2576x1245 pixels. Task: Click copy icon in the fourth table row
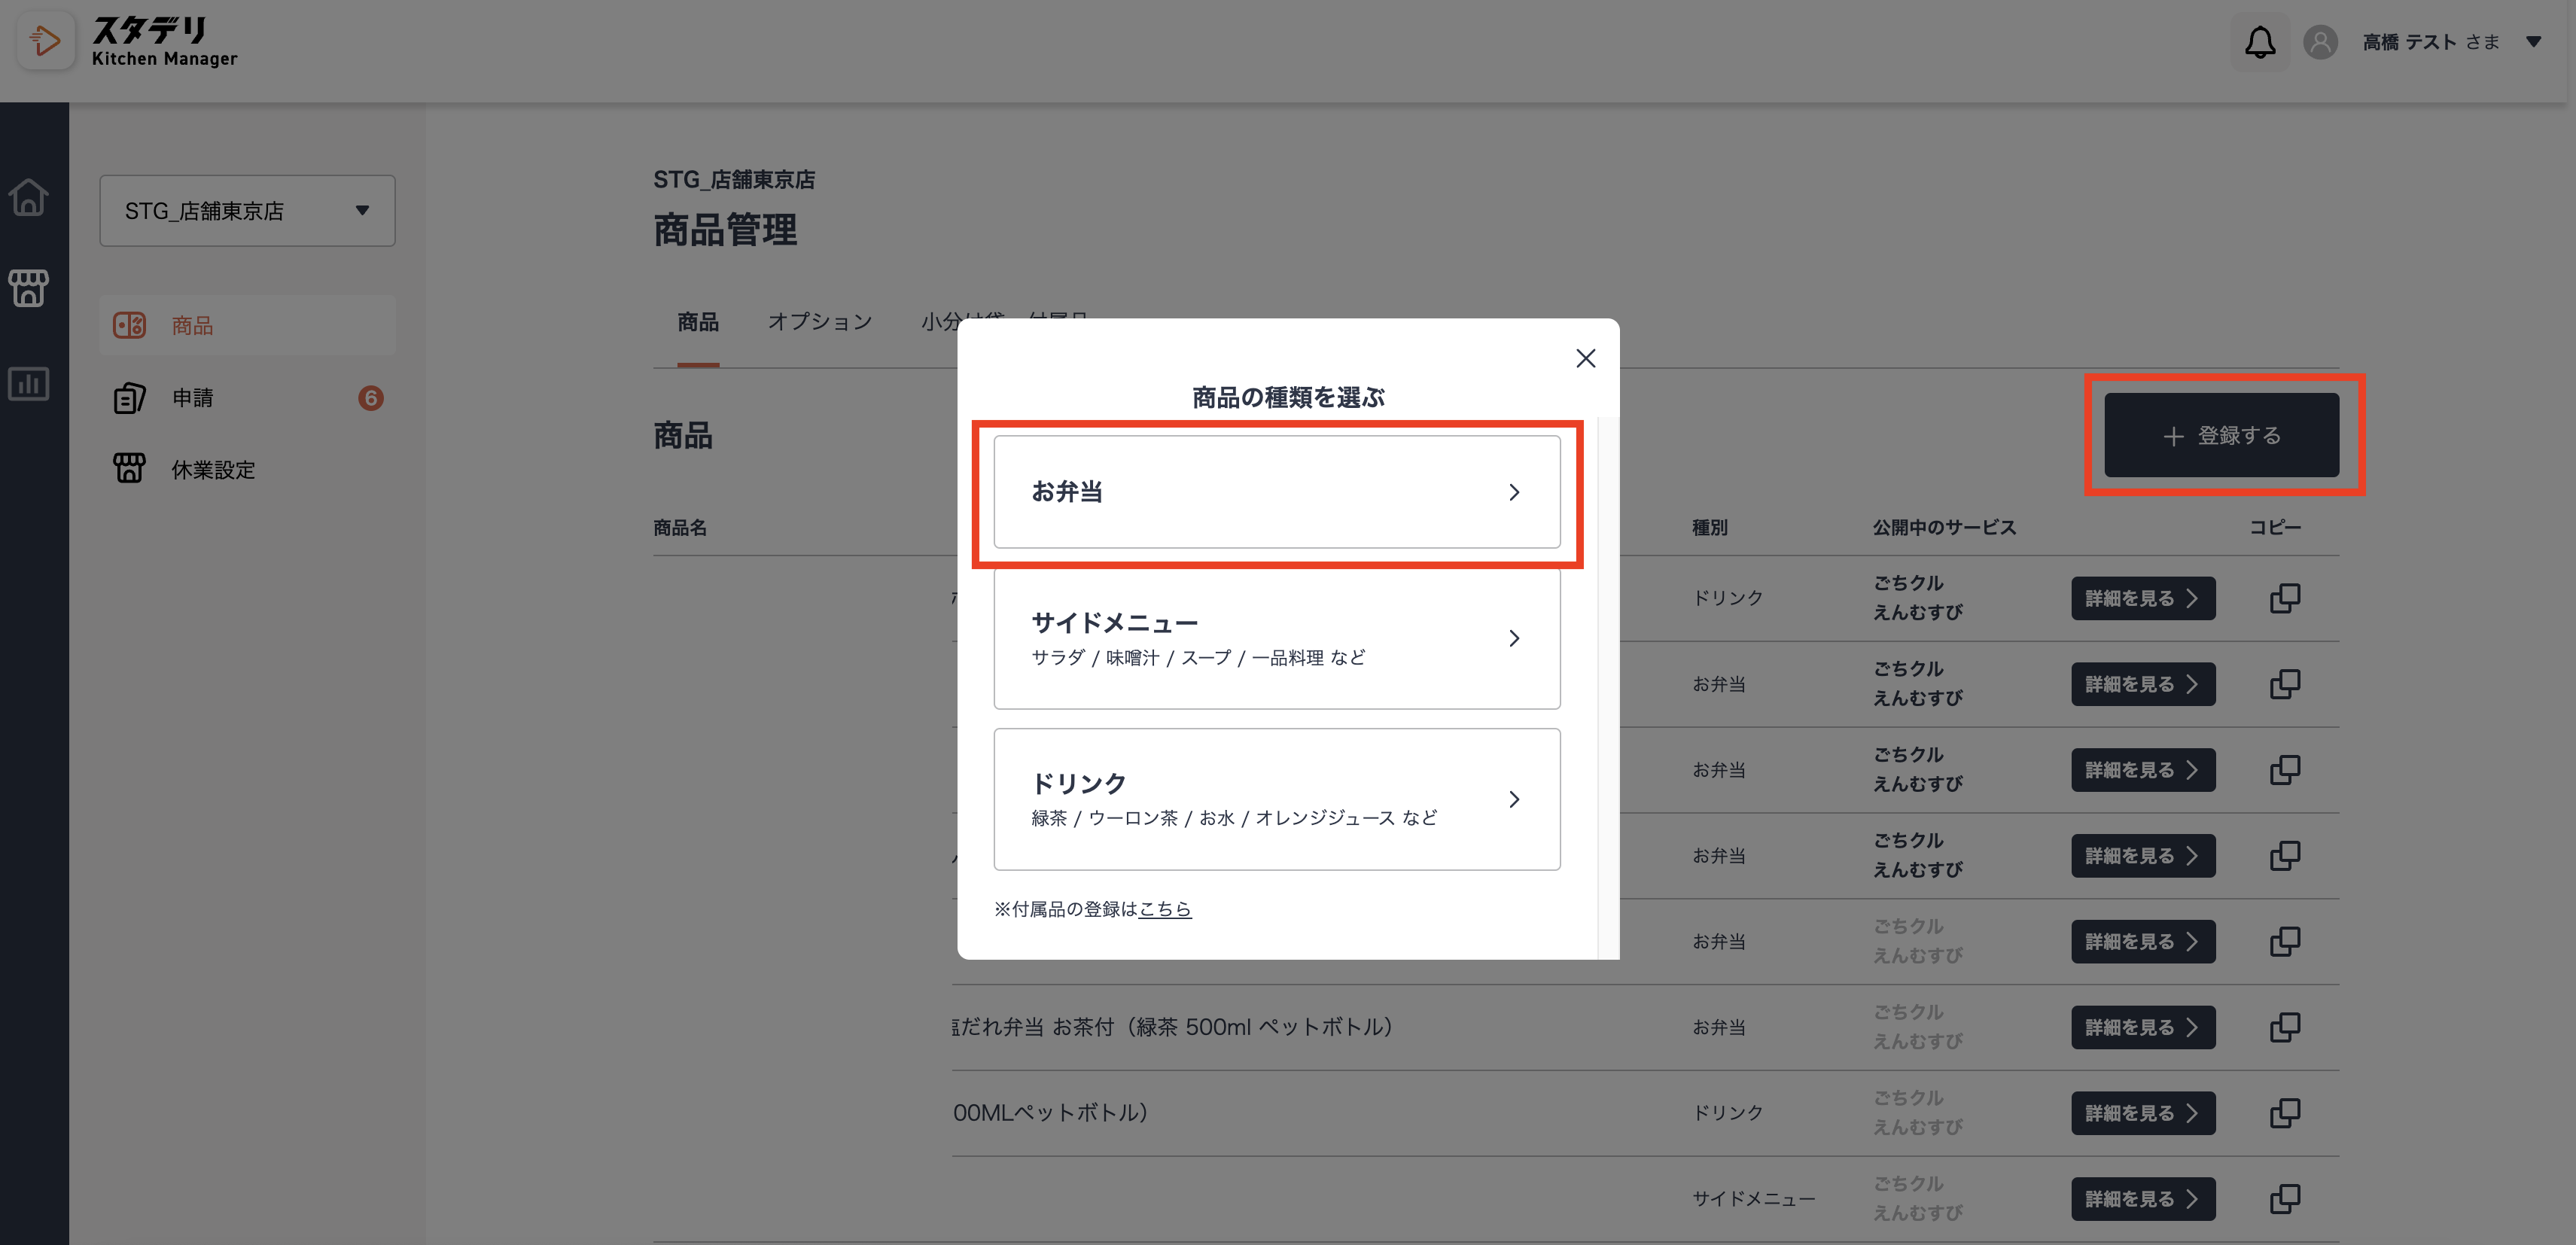tap(2284, 856)
